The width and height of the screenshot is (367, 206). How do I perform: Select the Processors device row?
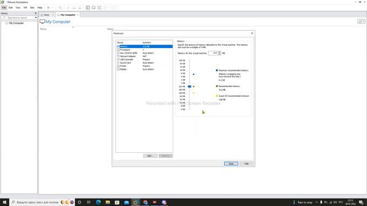tap(145, 50)
